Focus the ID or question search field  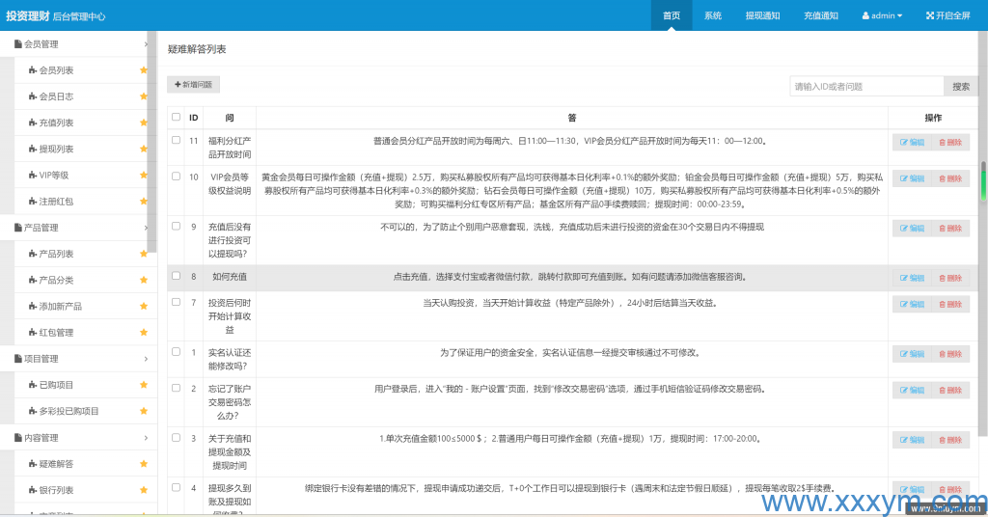pos(865,86)
